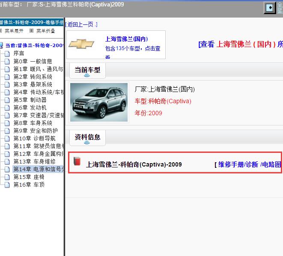283x256 pixels.
Task: Click 车型:科帕奇(Captiva) text
Action: (163, 101)
